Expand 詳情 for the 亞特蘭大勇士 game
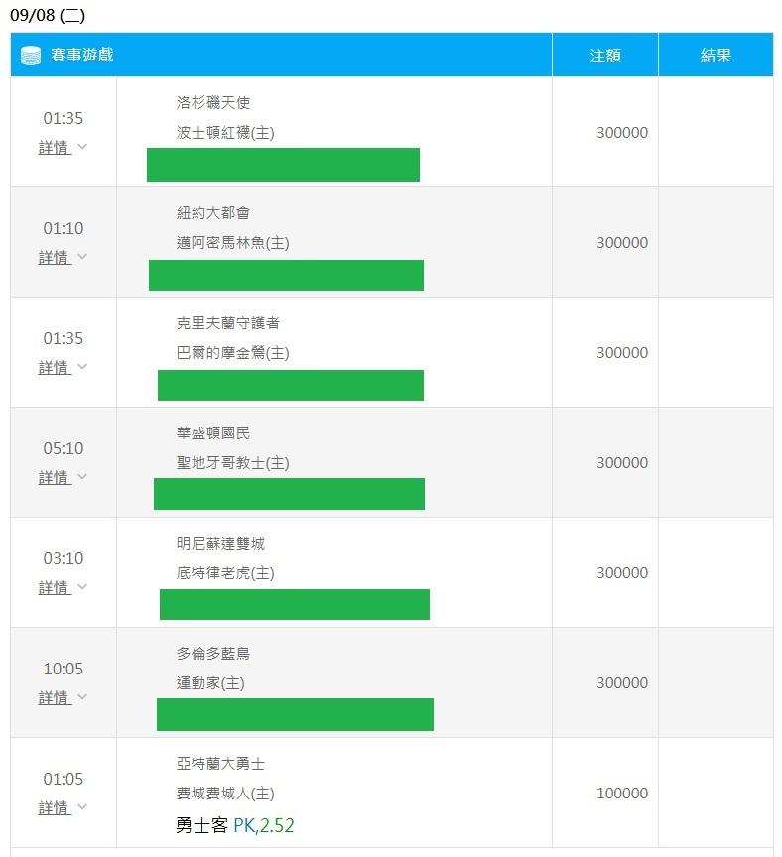 point(63,807)
